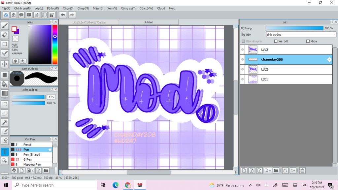The image size is (338, 190).
Task: Click the transparent color swatch
Action: click(15, 39)
